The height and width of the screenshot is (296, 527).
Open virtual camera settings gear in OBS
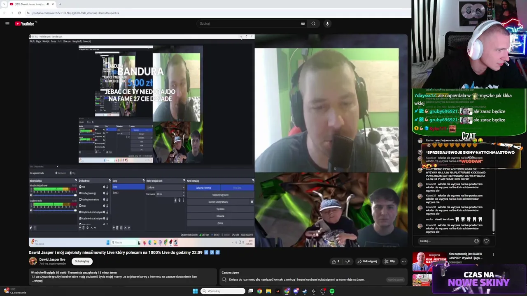pyautogui.click(x=252, y=202)
